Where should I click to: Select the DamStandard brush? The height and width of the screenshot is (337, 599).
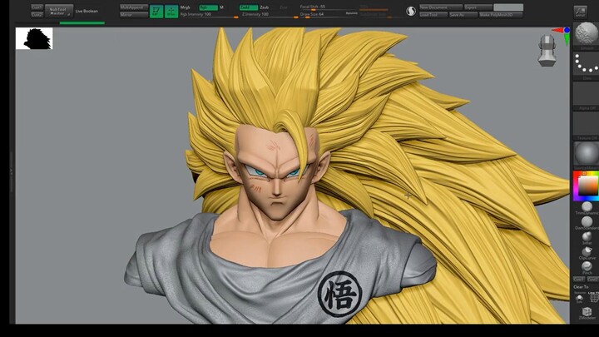coord(587,221)
